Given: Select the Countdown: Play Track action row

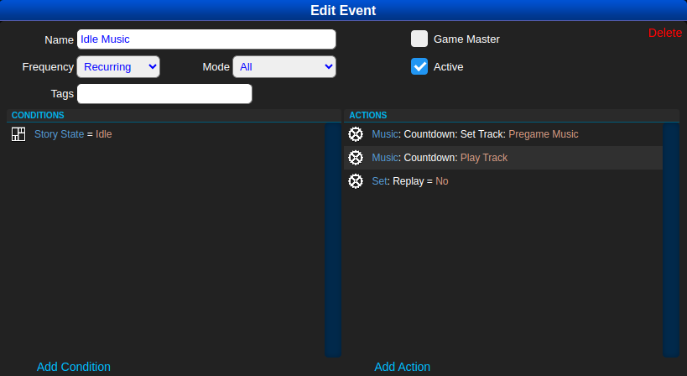Looking at the screenshot, I should click(440, 158).
